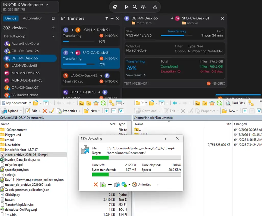Open the local filter dropdown arrow
The image size is (262, 216).
pyautogui.click(x=51, y=103)
